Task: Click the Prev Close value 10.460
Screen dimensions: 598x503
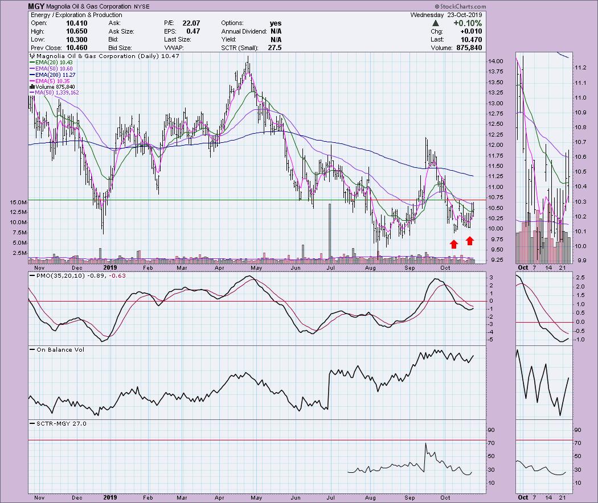Action: [77, 48]
